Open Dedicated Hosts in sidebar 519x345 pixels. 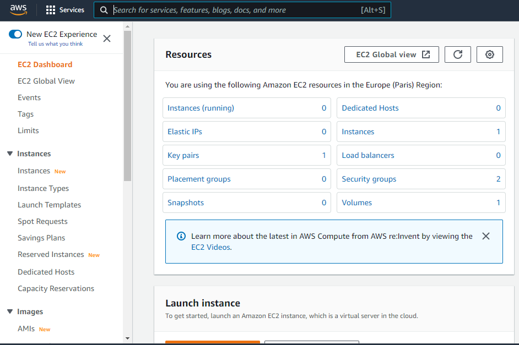pos(46,272)
